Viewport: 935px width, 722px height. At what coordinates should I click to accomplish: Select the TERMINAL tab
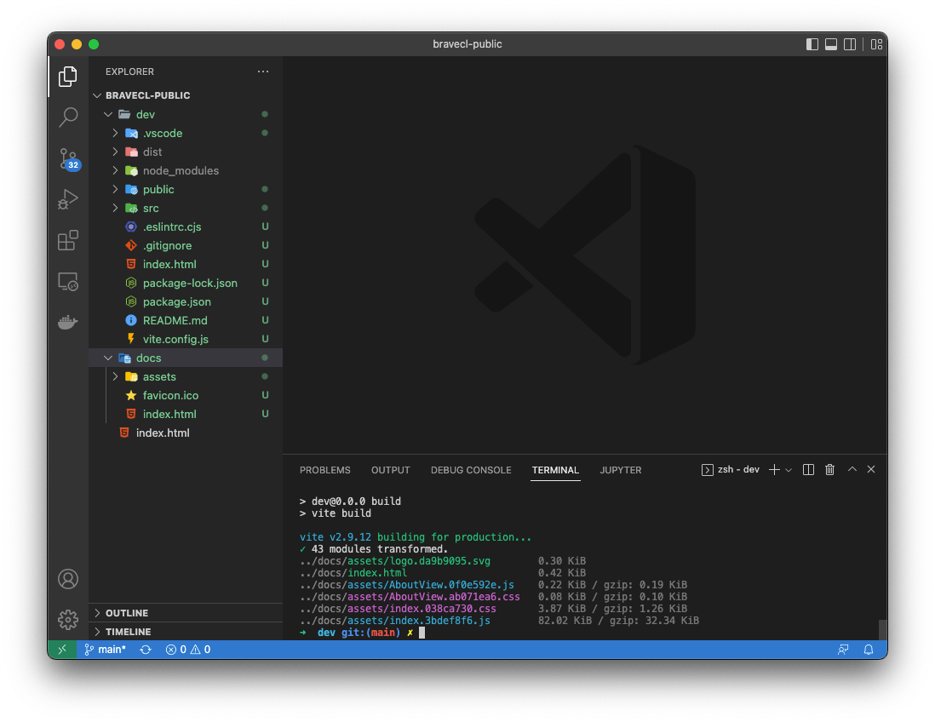(555, 470)
